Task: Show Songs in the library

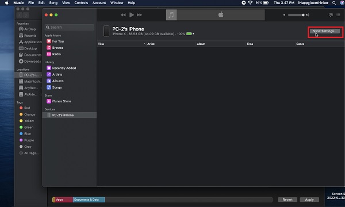Action: tap(54, 87)
